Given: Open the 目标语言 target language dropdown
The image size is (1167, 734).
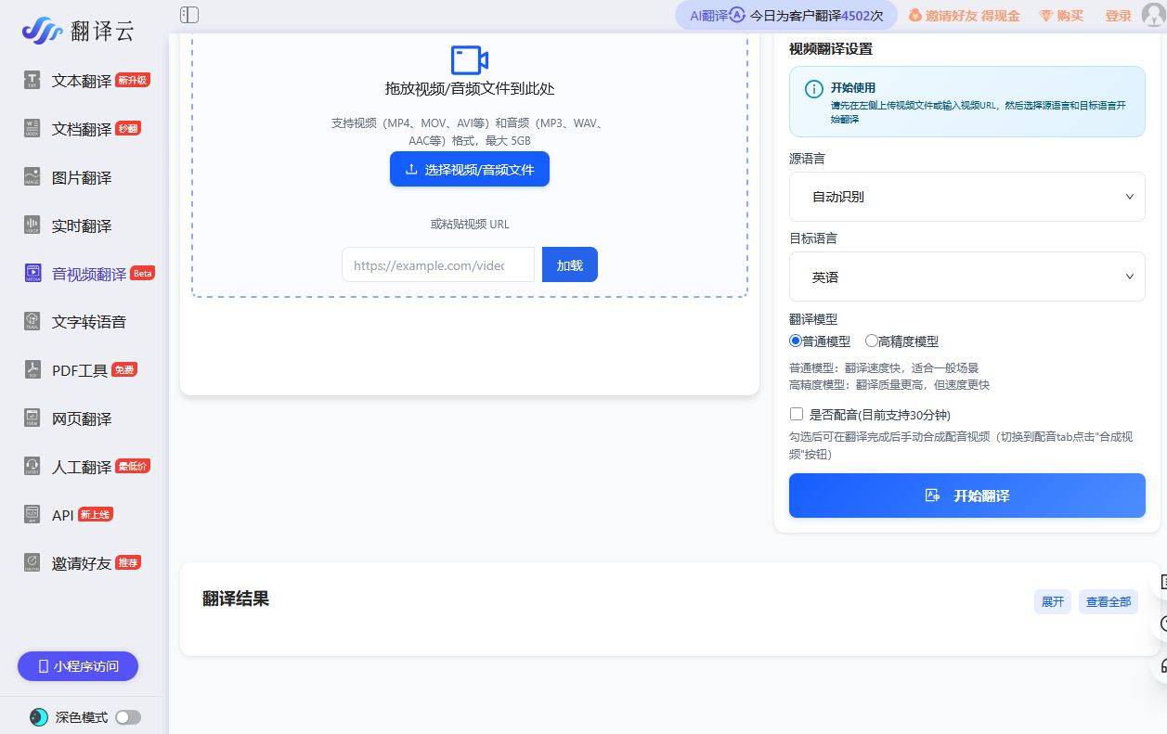Looking at the screenshot, I should [x=966, y=277].
